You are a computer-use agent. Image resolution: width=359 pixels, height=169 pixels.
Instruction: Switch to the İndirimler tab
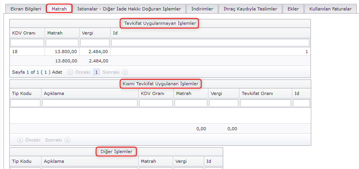(x=202, y=9)
